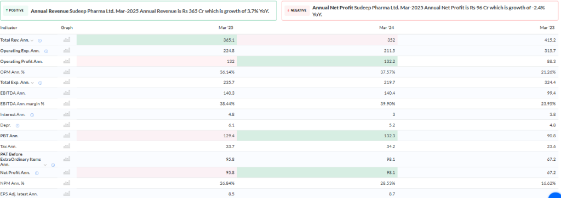This screenshot has width=561, height=198.
Task: Click the EPS Adj. latest Ann. label
Action: (x=19, y=194)
